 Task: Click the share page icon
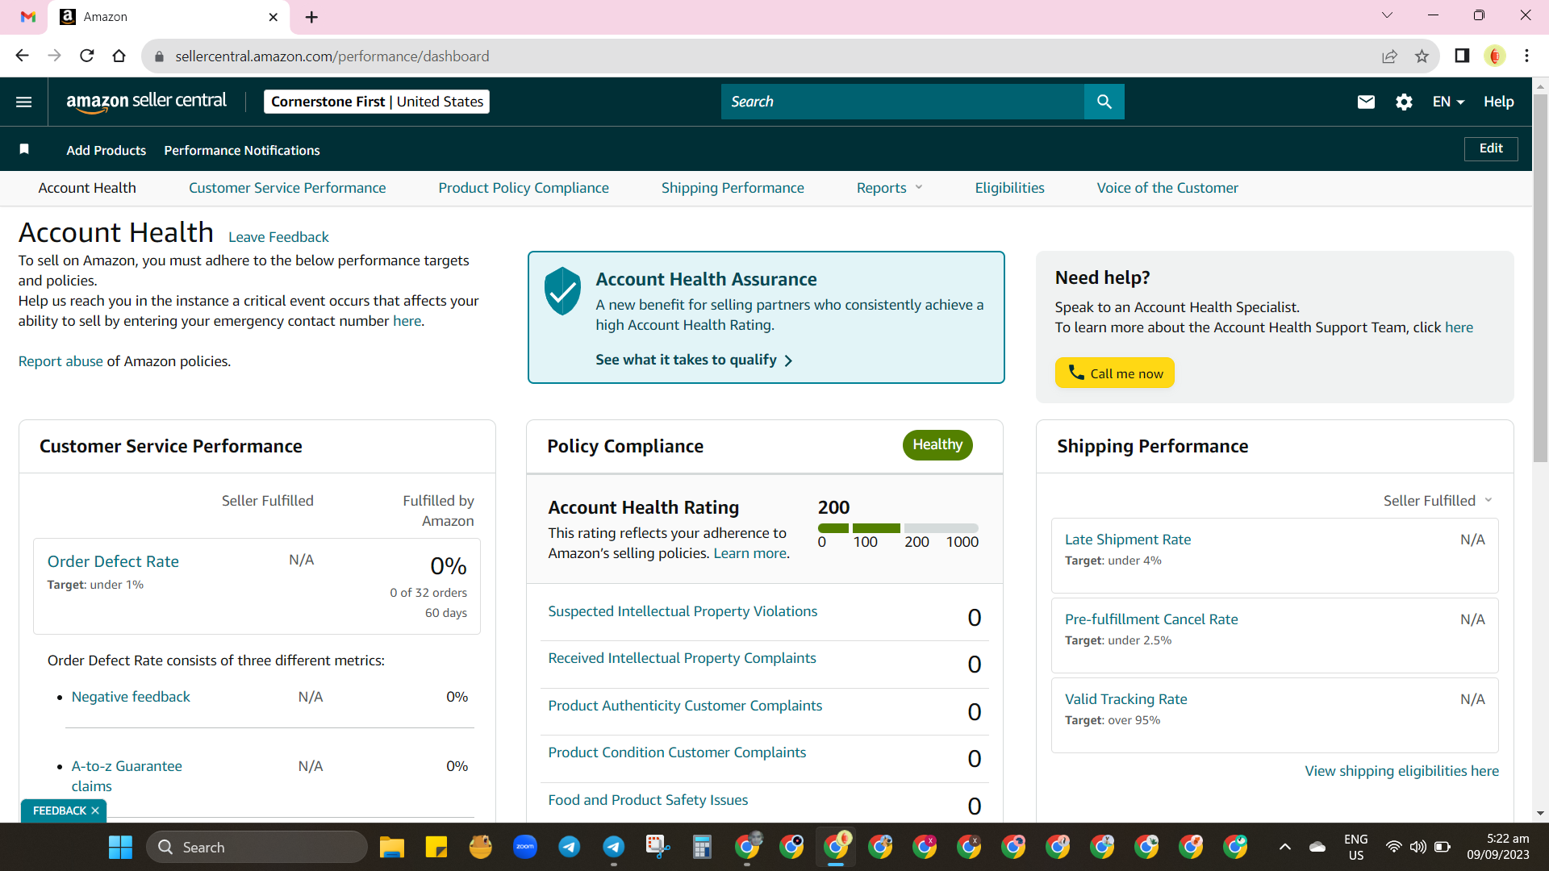[x=1389, y=56]
